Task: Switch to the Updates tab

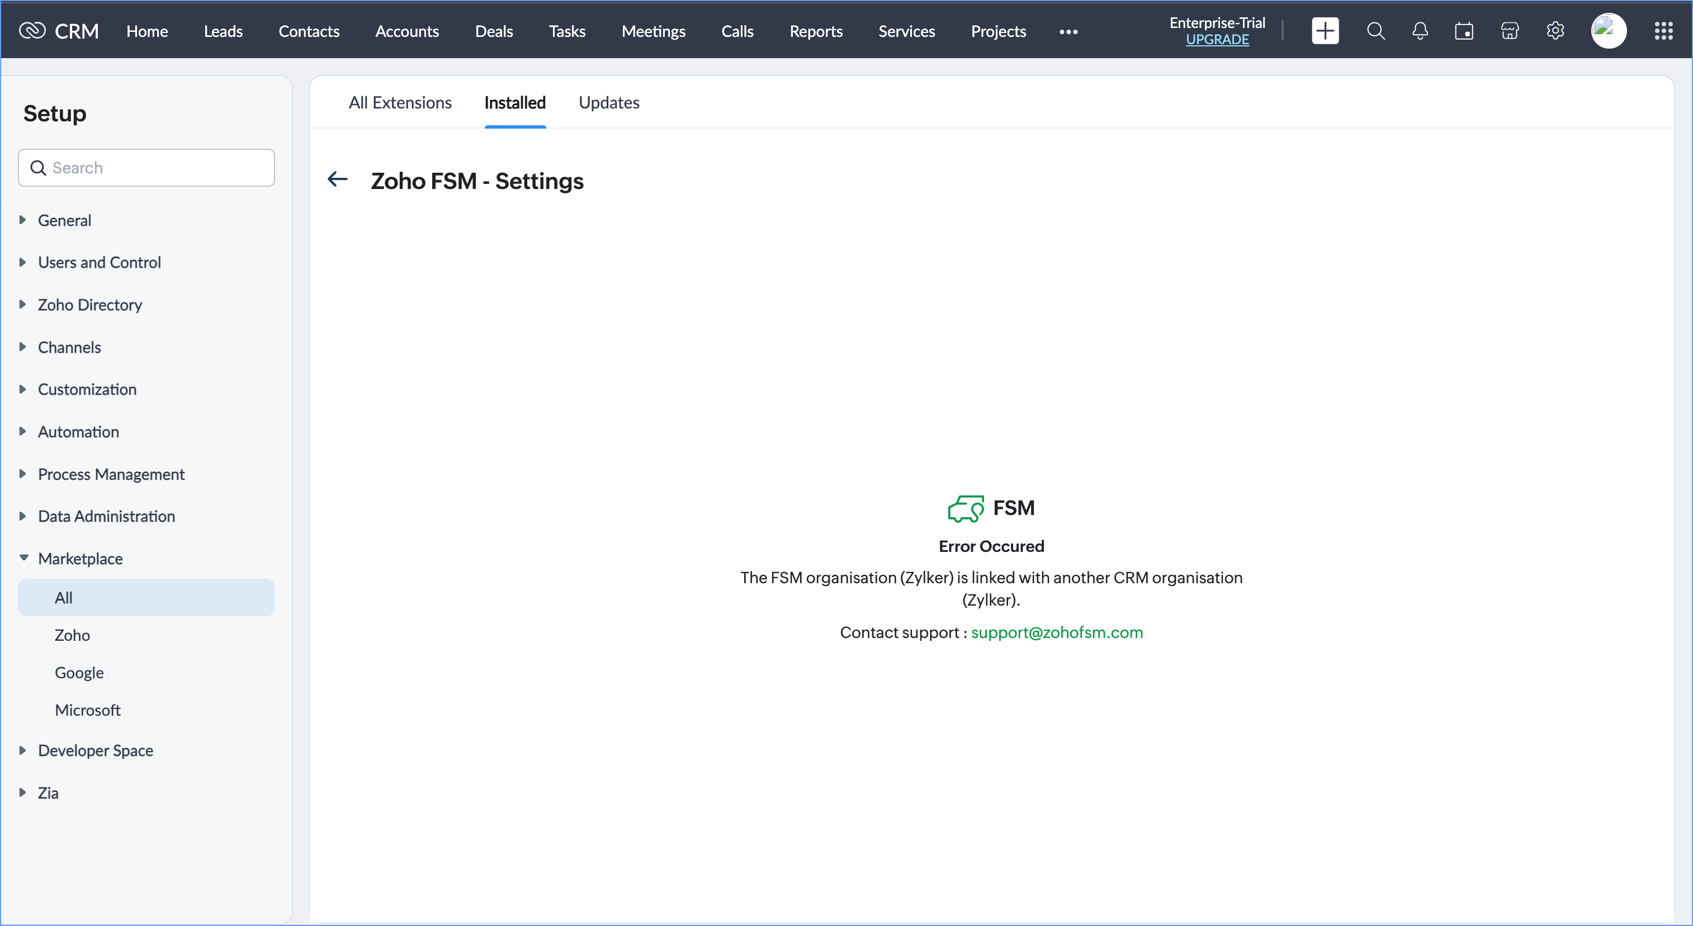Action: pos(608,102)
